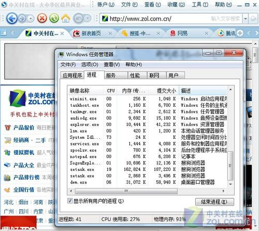Select the explorer.exe process row

148,124
